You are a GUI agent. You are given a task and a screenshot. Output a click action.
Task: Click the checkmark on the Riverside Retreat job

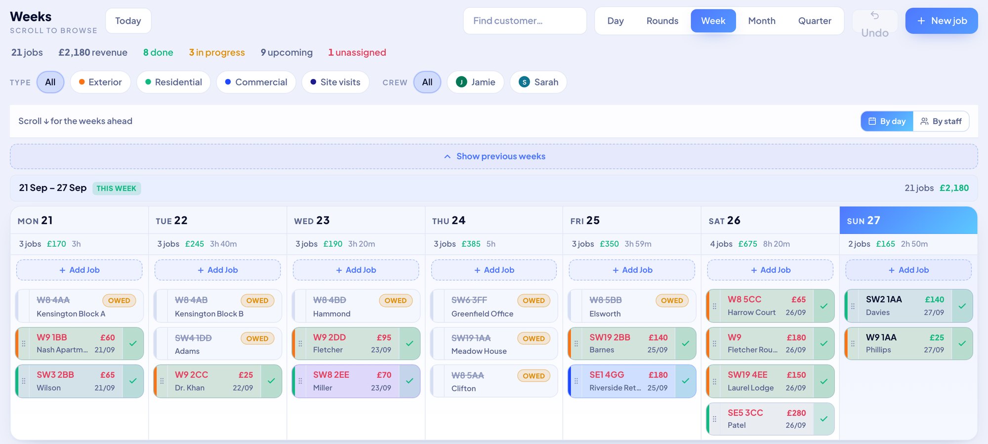pos(686,381)
